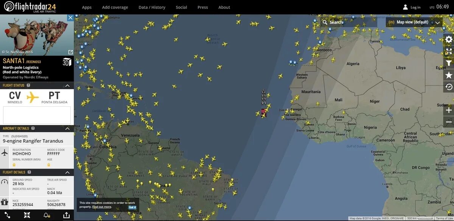Click the Nice count 253255944
The width and height of the screenshot is (454, 221).
pos(23,205)
